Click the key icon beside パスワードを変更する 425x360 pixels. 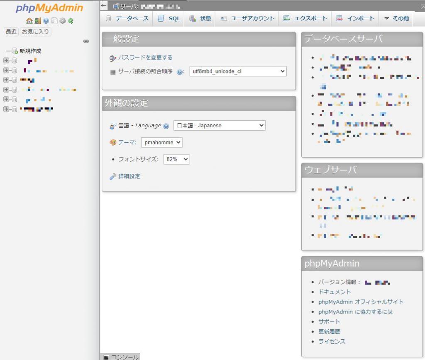click(x=113, y=58)
